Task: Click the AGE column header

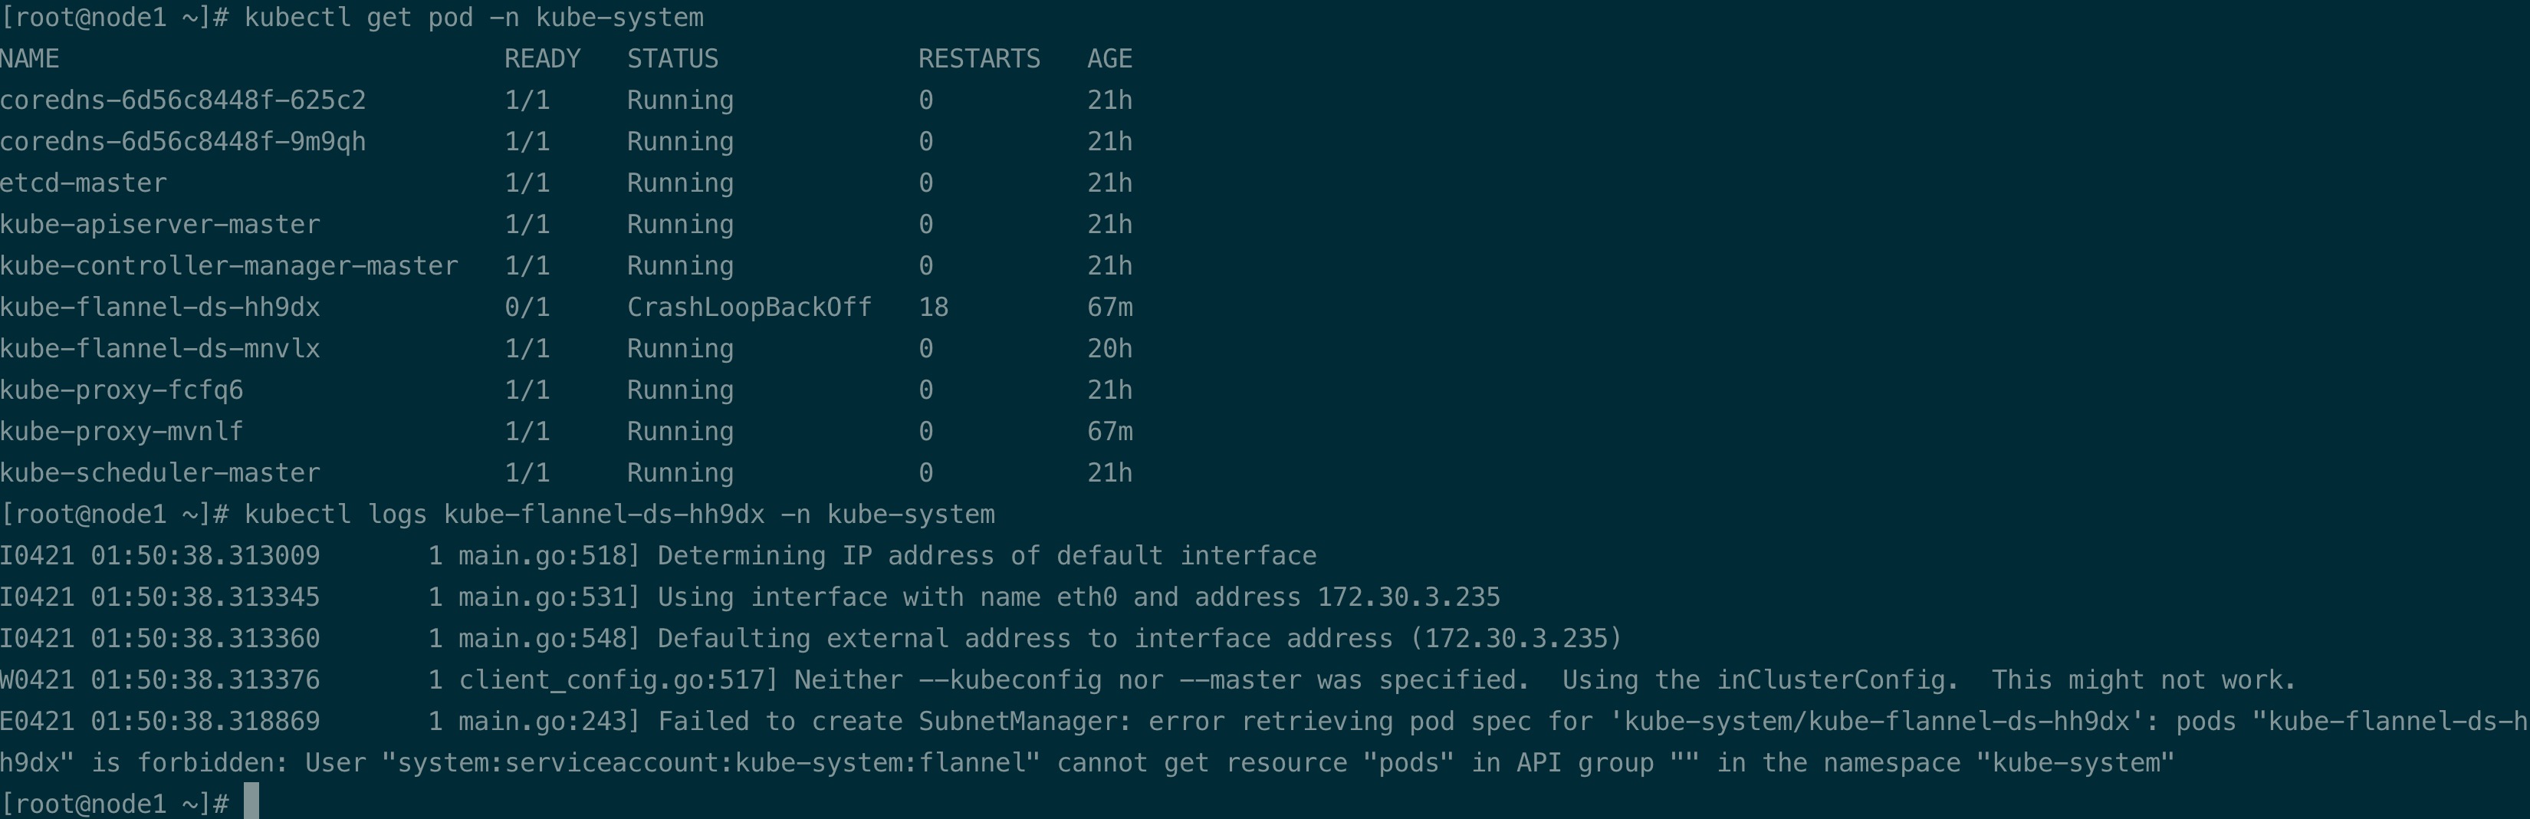Action: 1110,59
